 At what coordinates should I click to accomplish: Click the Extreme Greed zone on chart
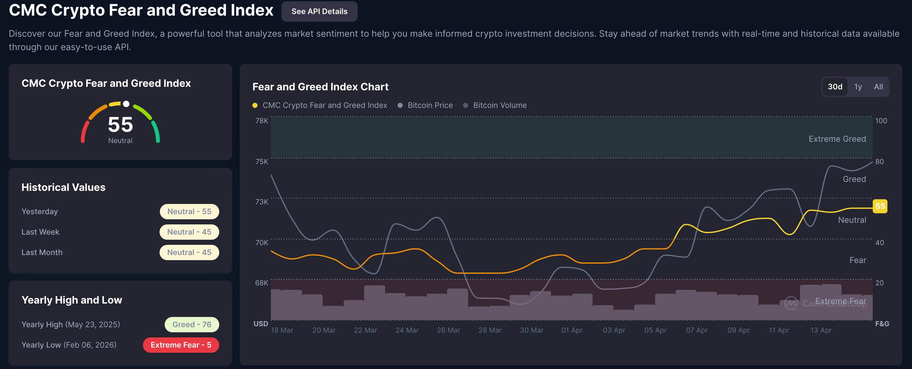(x=566, y=137)
